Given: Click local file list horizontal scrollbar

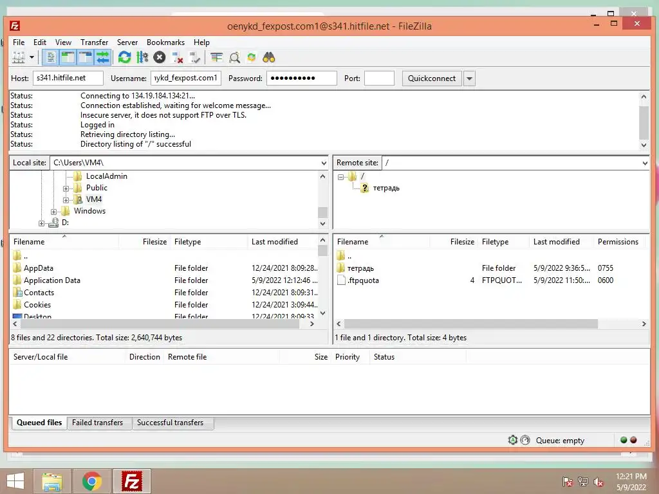Looking at the screenshot, I should 160,324.
